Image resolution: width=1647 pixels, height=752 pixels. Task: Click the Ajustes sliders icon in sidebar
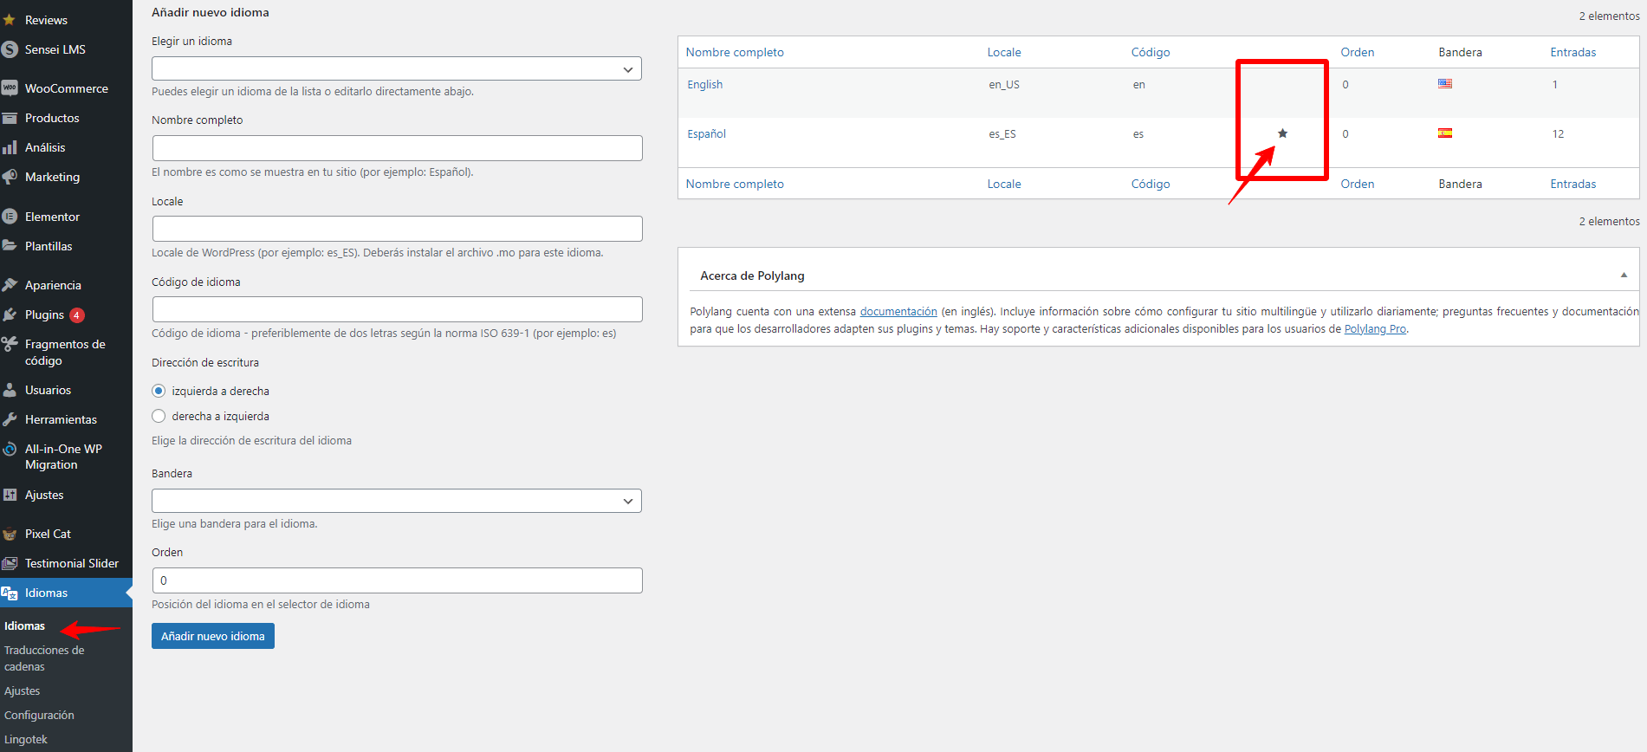tap(10, 495)
